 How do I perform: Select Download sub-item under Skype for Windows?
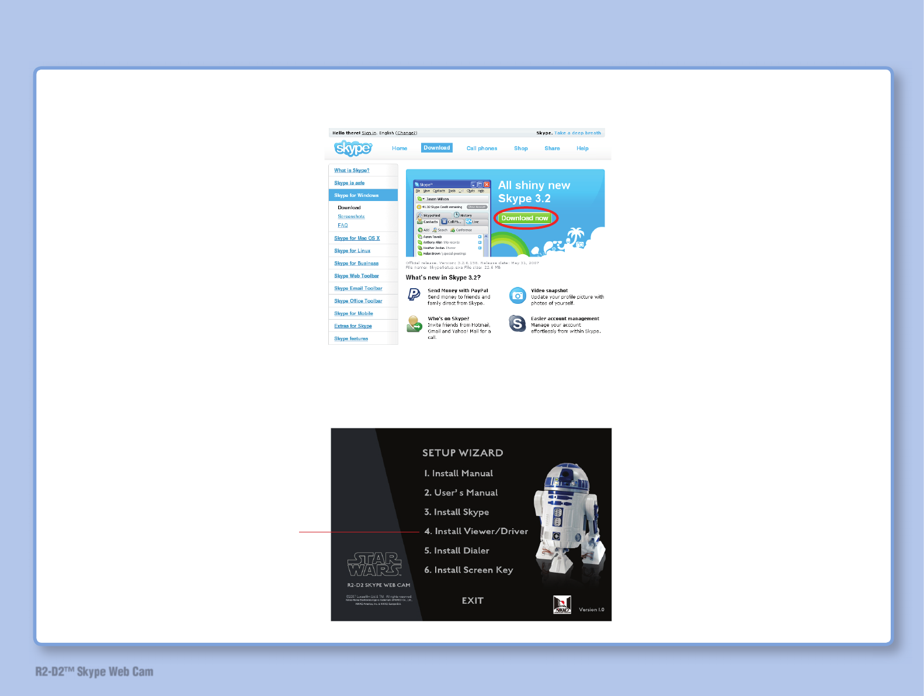pos(349,207)
